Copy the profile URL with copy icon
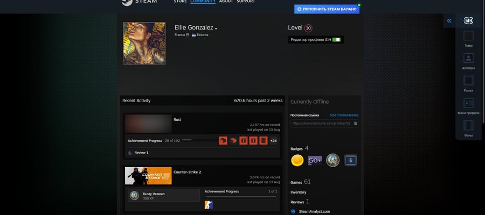This screenshot has width=485, height=215. (356, 124)
